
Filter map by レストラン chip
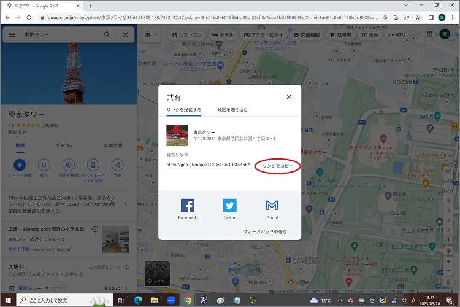(186, 34)
